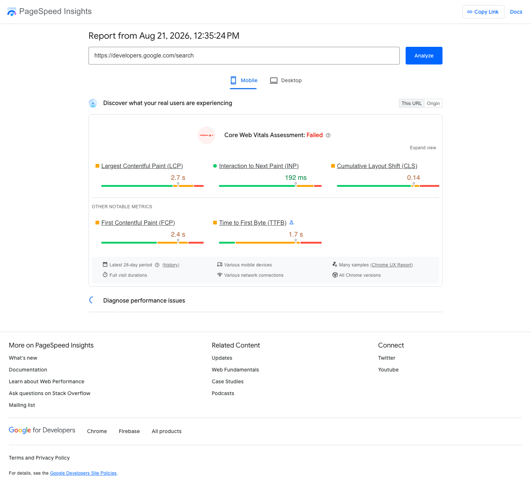Click the samples dots icon
The image size is (531, 485).
tap(335, 265)
